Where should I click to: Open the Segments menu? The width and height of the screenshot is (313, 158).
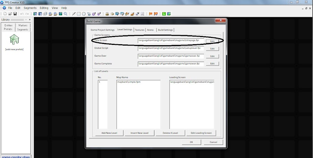[30, 8]
